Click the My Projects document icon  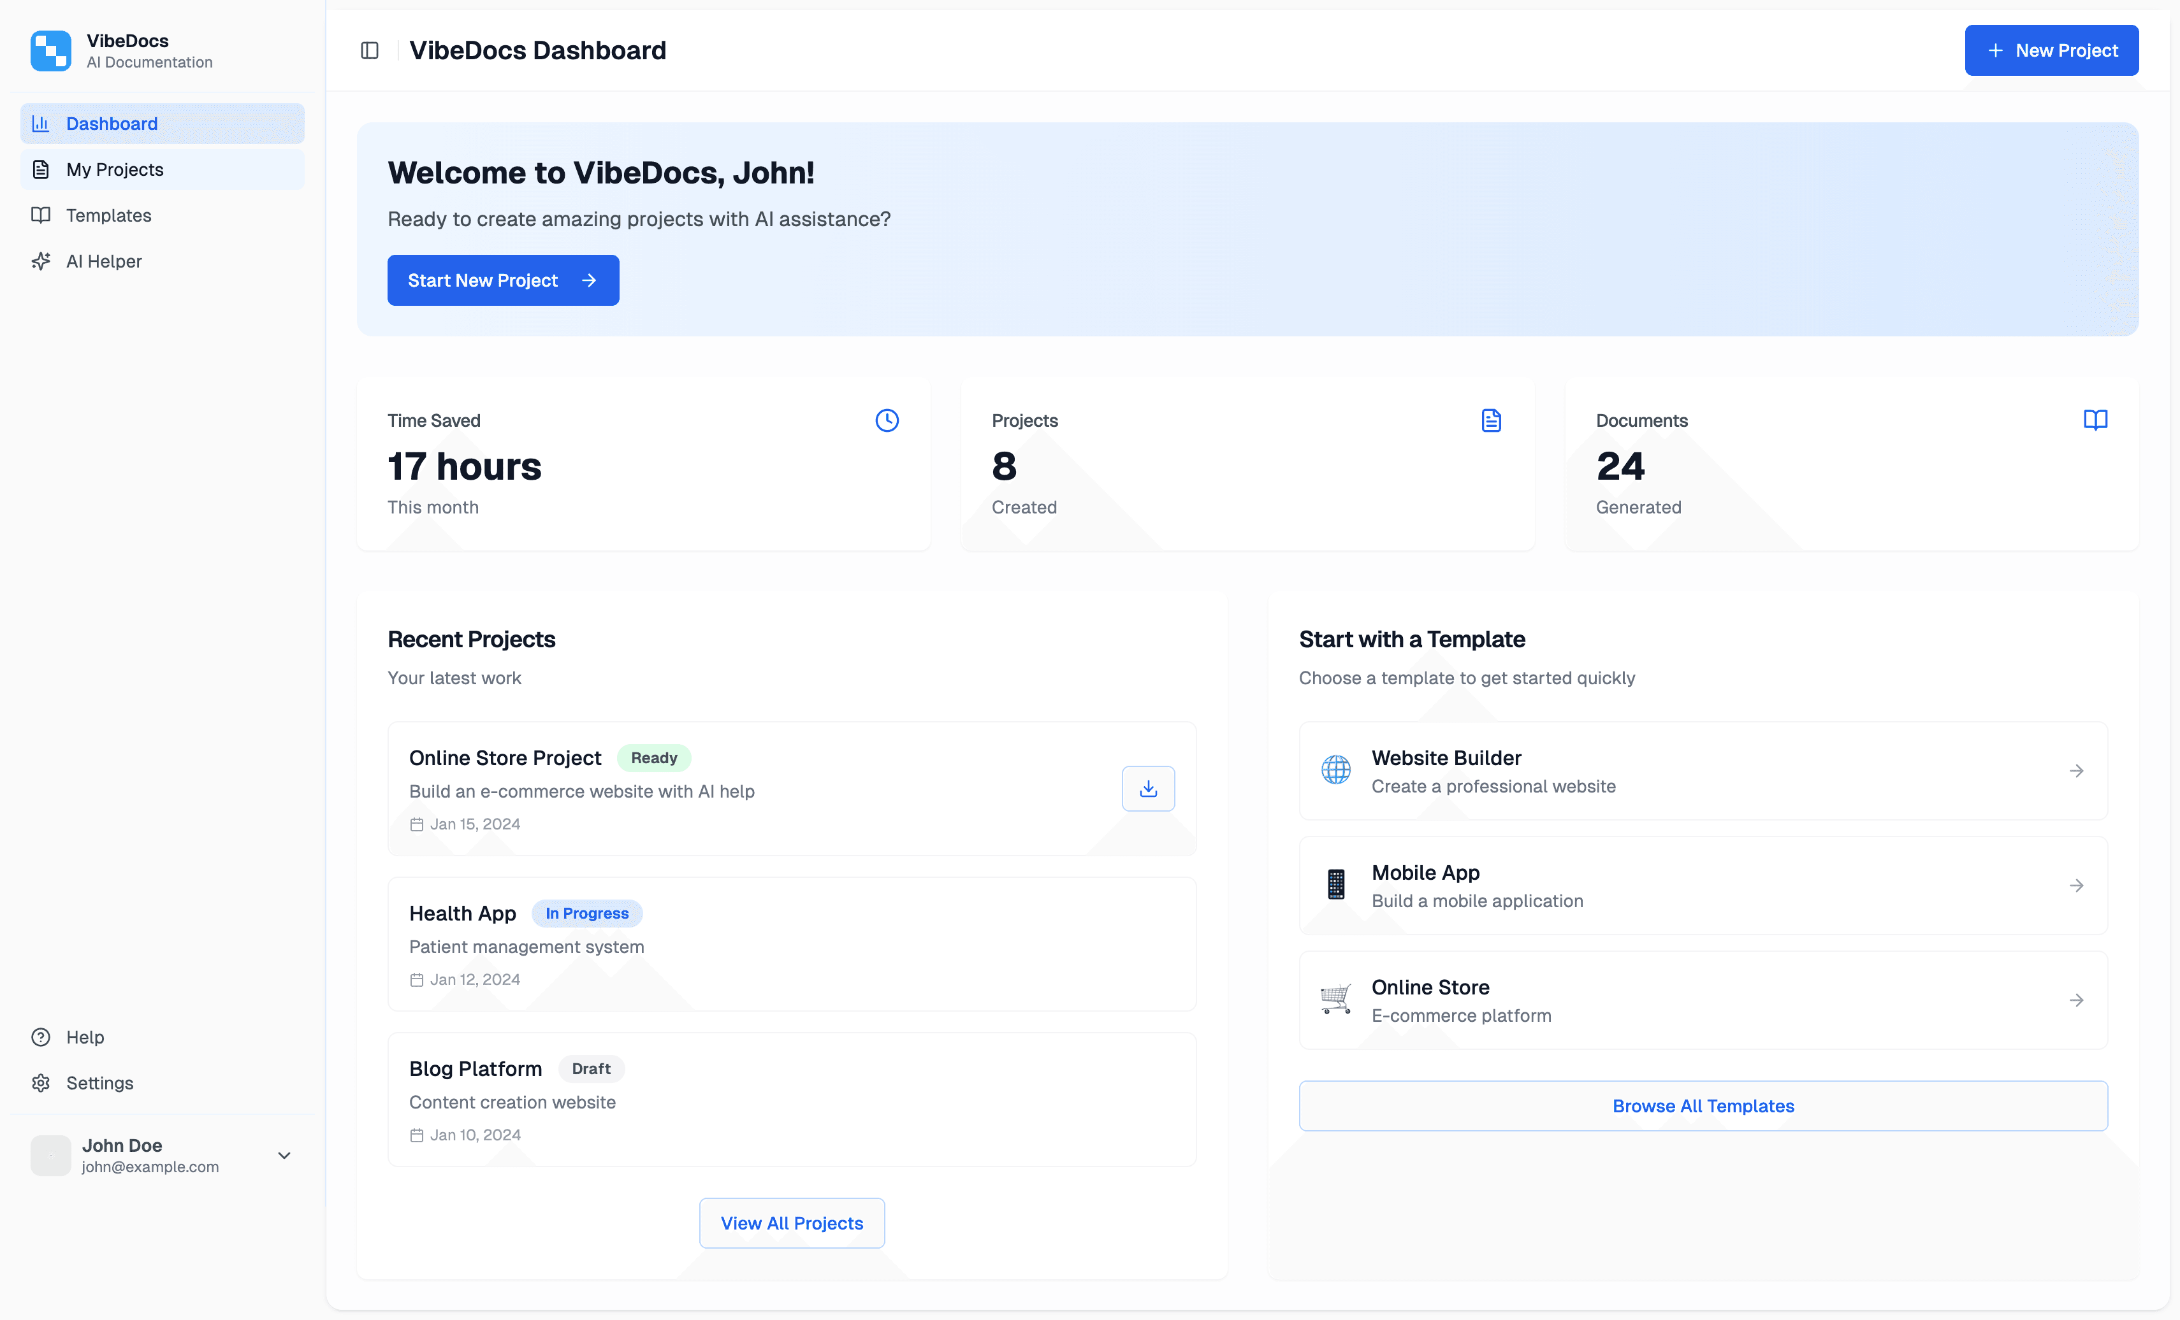click(x=41, y=169)
